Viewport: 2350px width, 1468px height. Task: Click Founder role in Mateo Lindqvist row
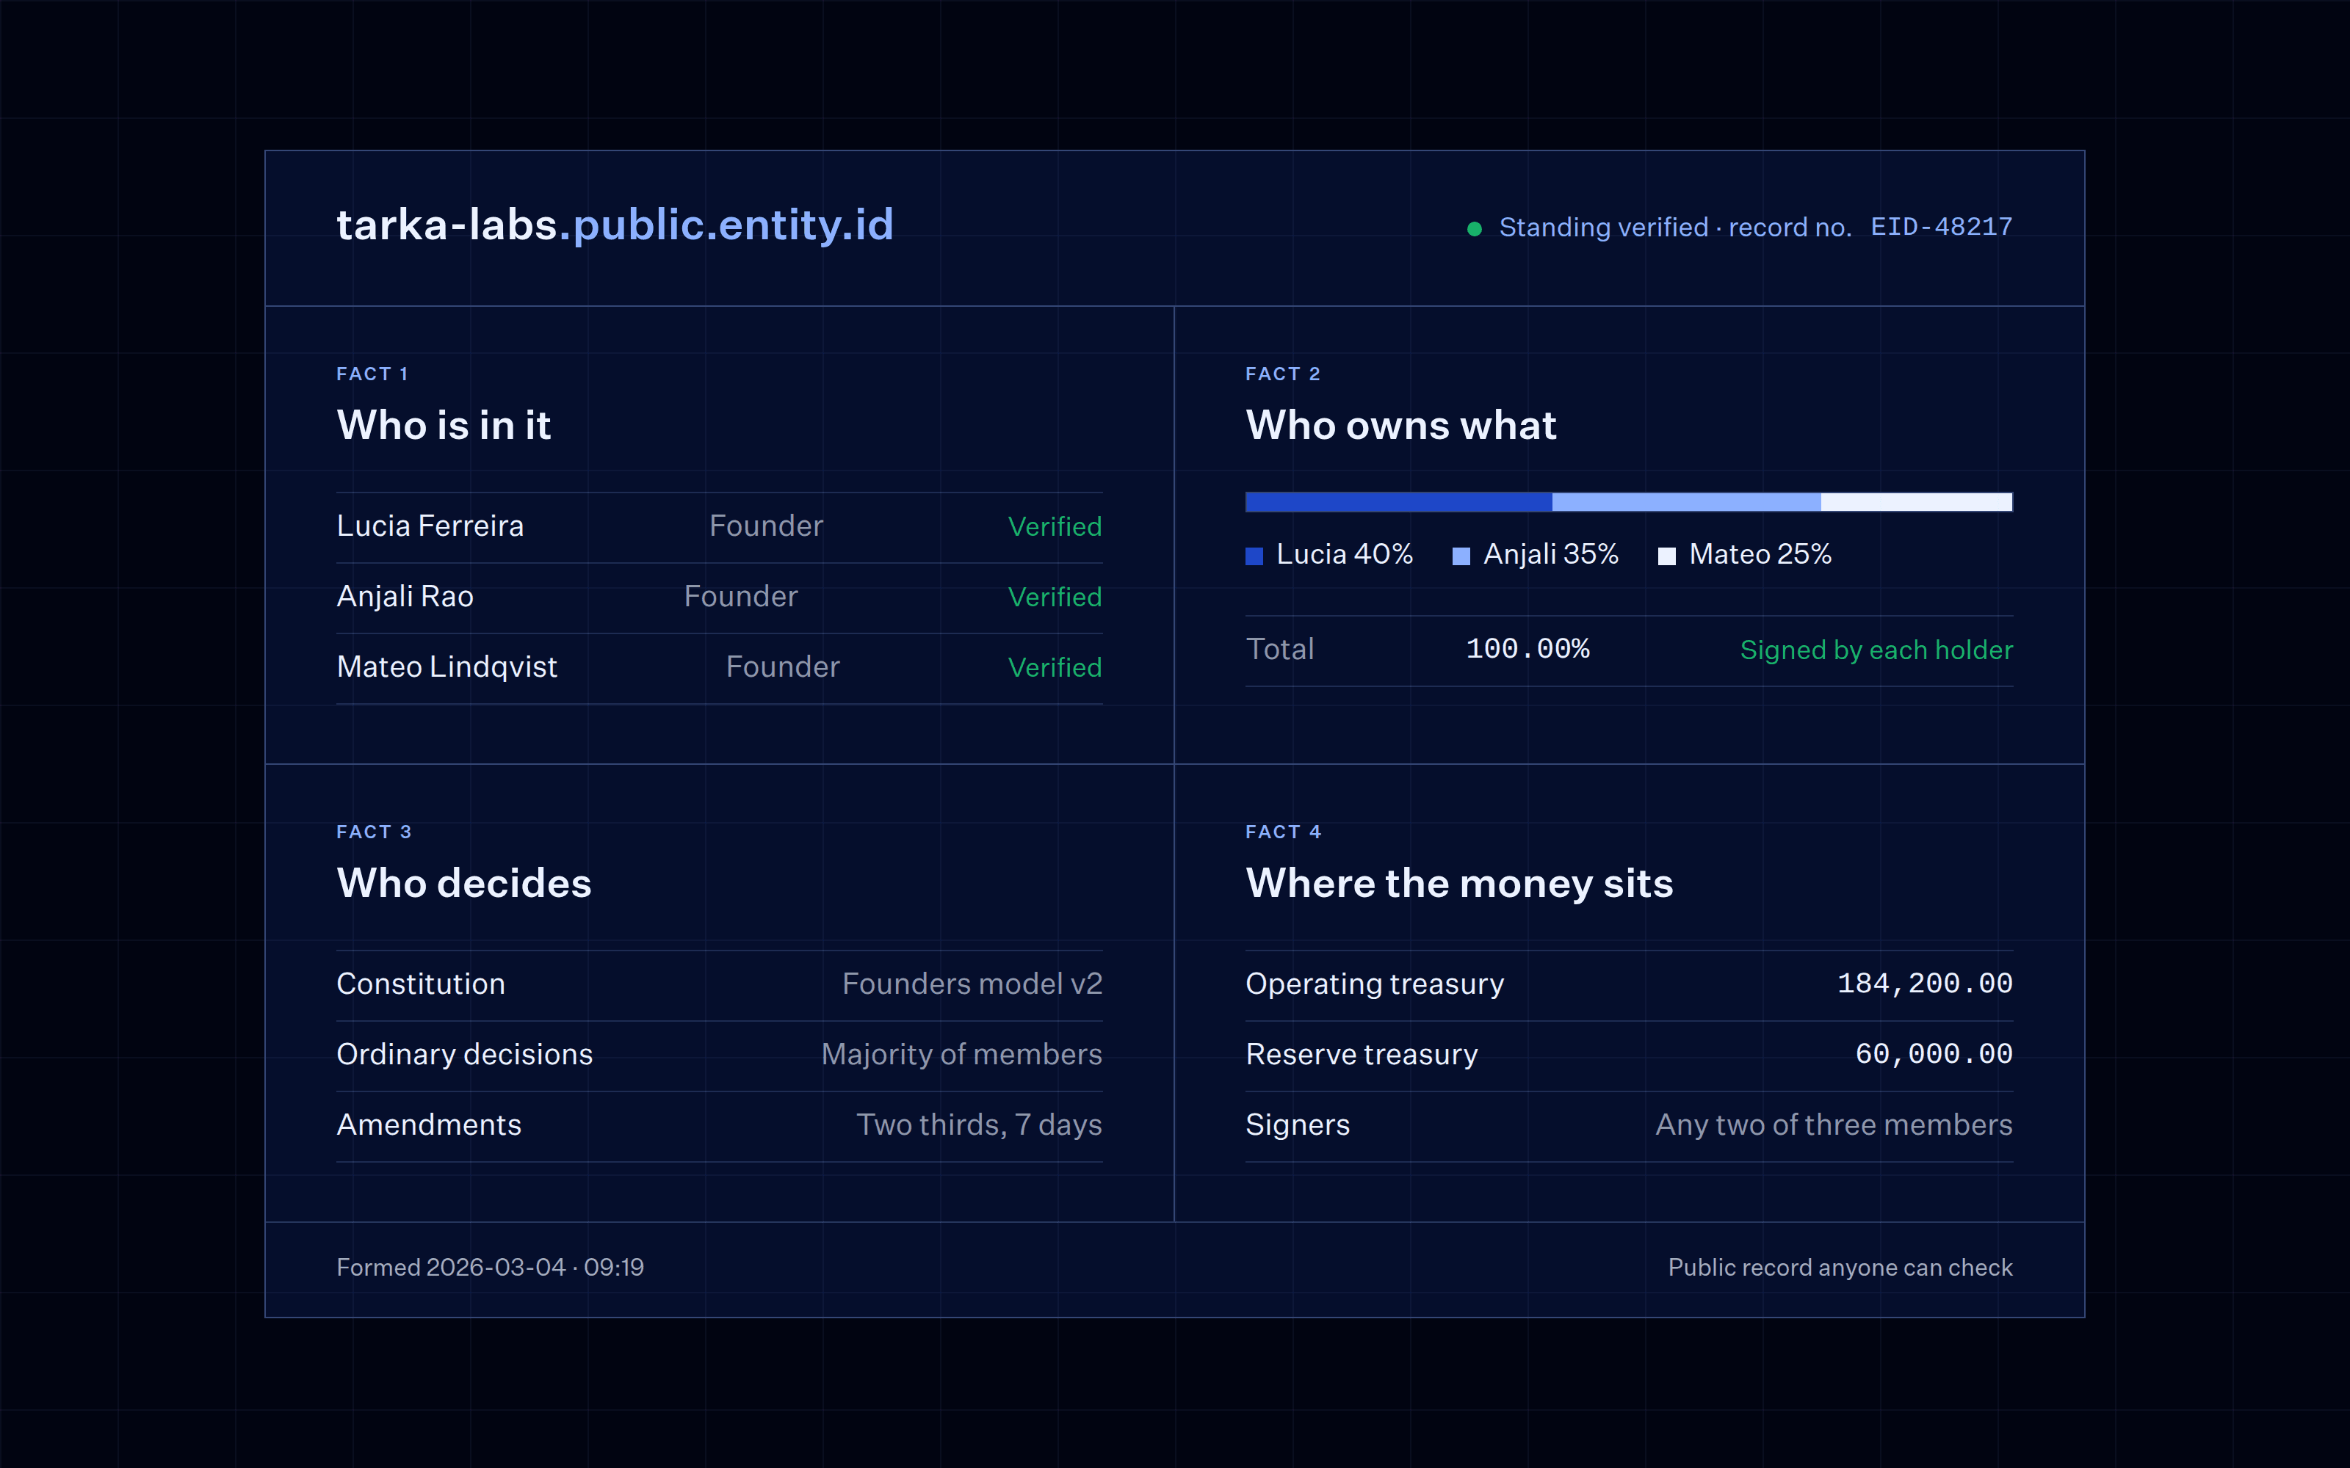tap(783, 667)
